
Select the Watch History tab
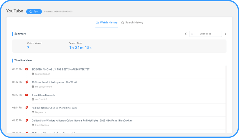tap(106, 22)
